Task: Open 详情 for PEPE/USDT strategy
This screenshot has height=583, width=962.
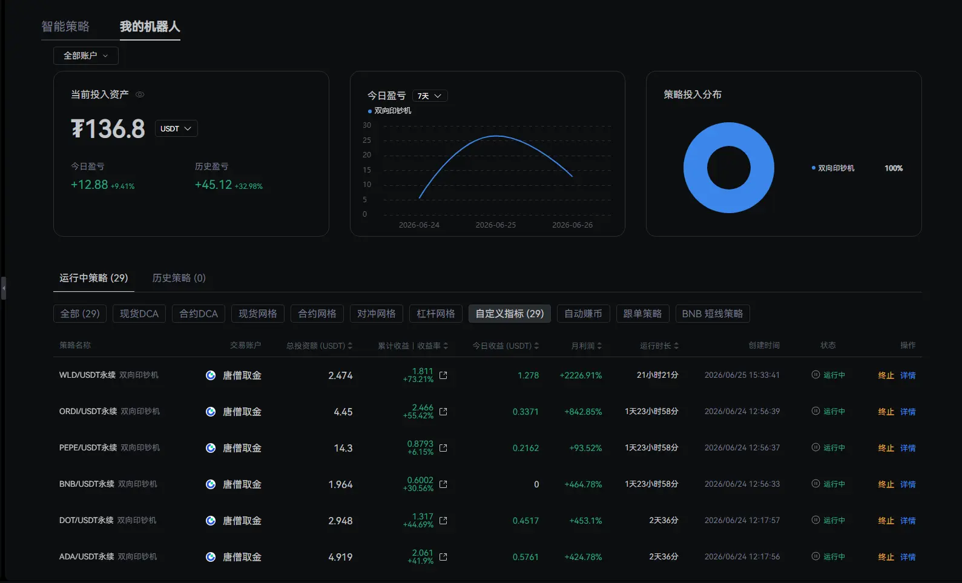Action: 908,448
